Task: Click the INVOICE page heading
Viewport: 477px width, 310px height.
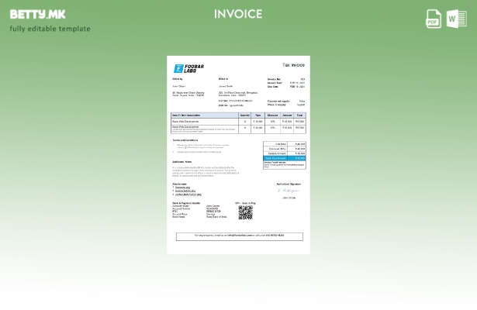Action: click(x=238, y=14)
